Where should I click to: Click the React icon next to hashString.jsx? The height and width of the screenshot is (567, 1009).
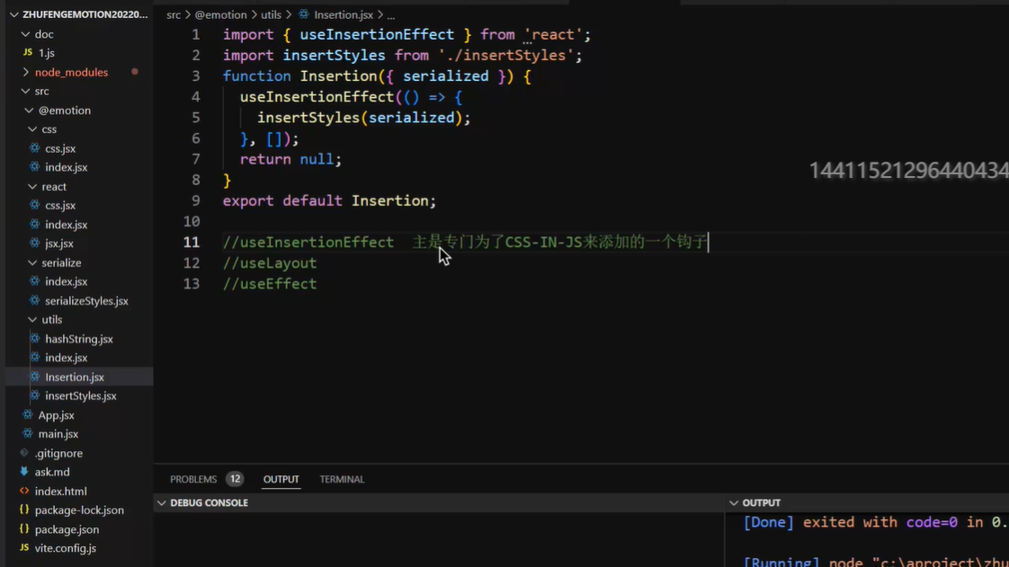point(34,339)
